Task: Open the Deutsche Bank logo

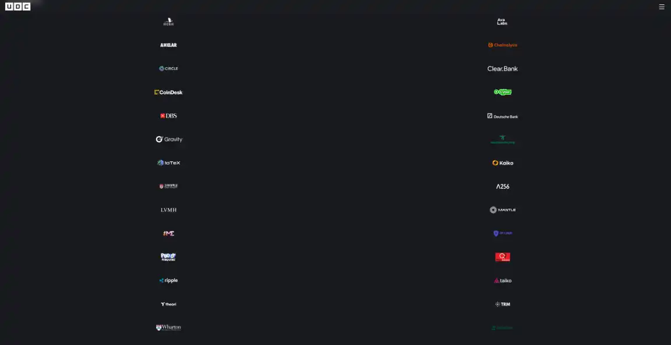Action: point(503,116)
